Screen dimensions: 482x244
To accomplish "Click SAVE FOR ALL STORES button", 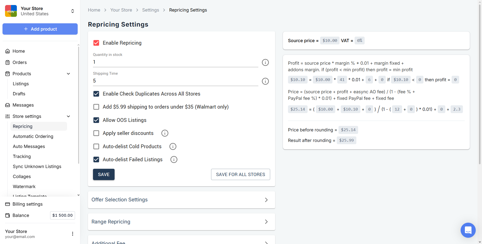I will (x=240, y=175).
